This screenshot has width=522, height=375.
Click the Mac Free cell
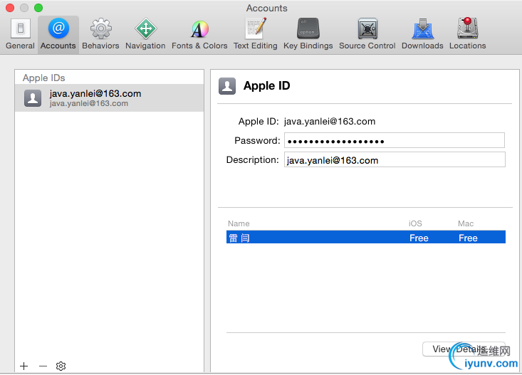(x=468, y=238)
